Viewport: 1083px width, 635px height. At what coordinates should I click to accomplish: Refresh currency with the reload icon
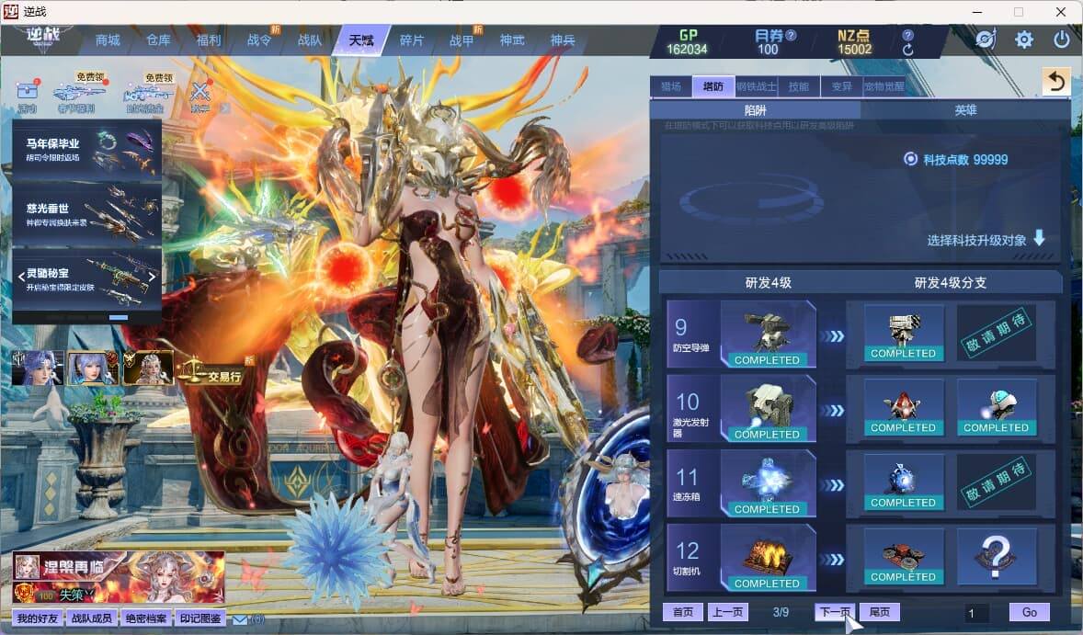(x=908, y=50)
